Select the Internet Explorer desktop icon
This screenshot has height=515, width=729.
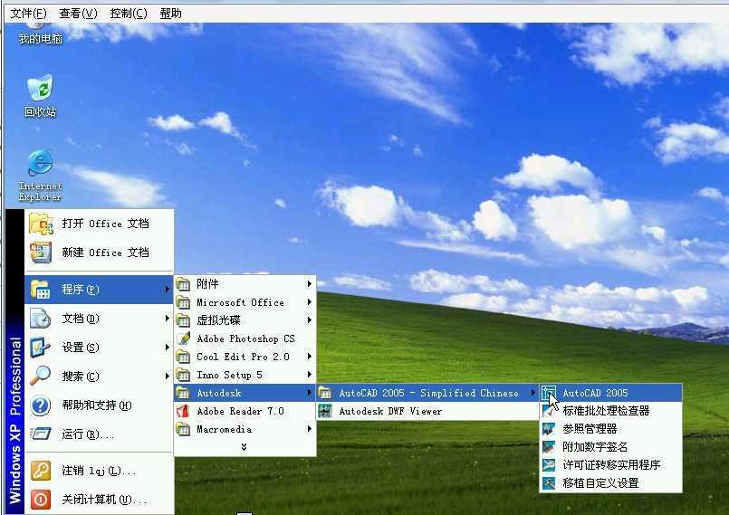click(x=40, y=176)
